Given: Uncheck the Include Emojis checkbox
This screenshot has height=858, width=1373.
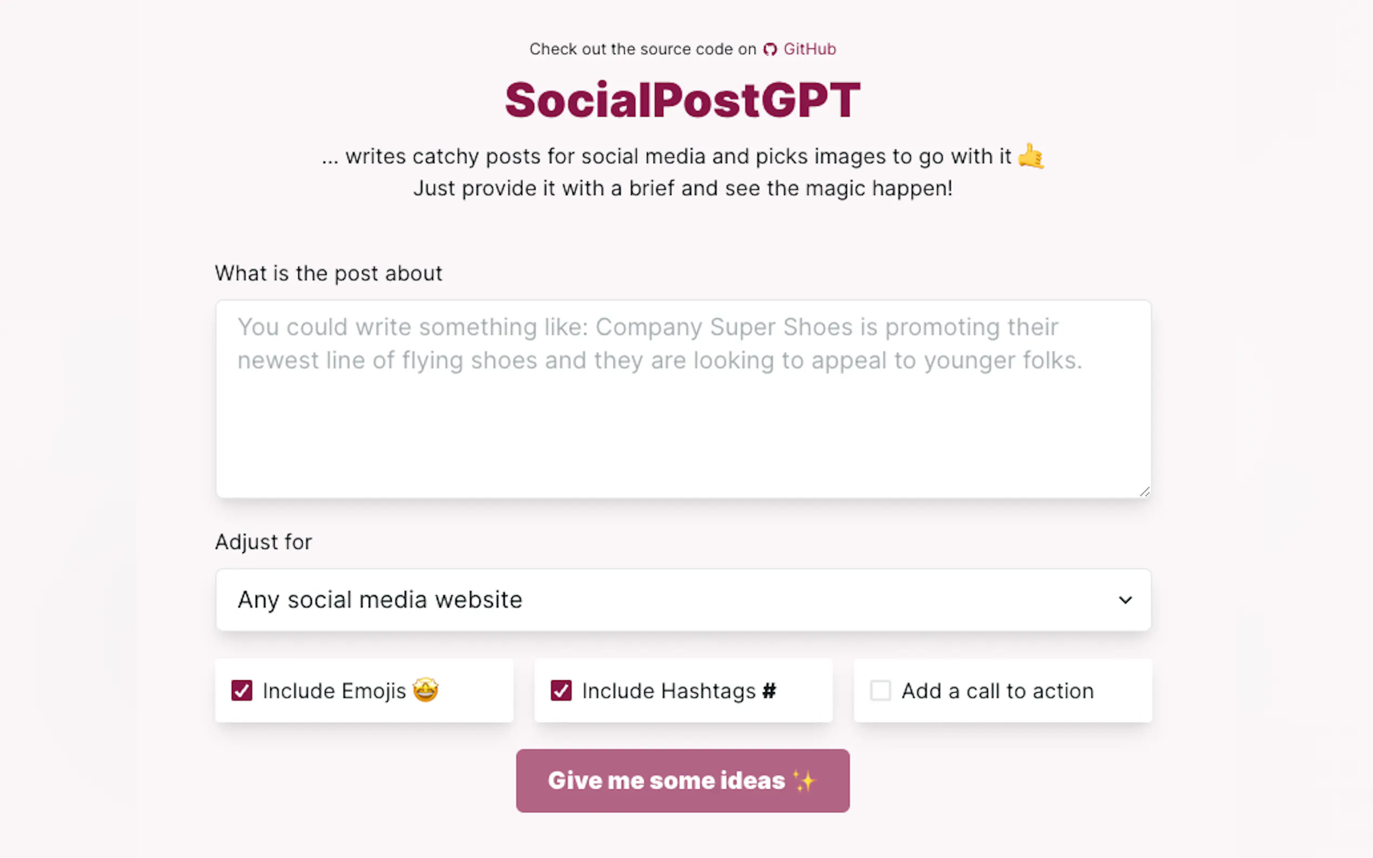Looking at the screenshot, I should pos(242,691).
